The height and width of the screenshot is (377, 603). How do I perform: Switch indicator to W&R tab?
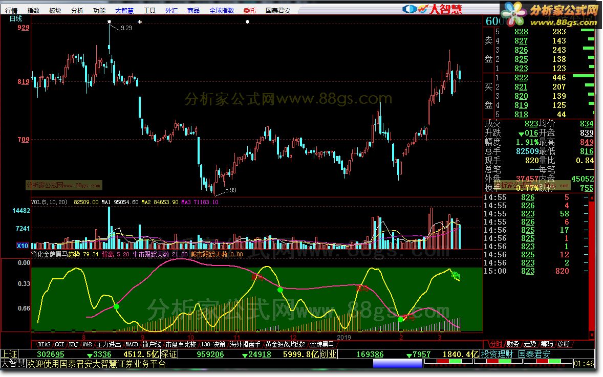(x=88, y=344)
